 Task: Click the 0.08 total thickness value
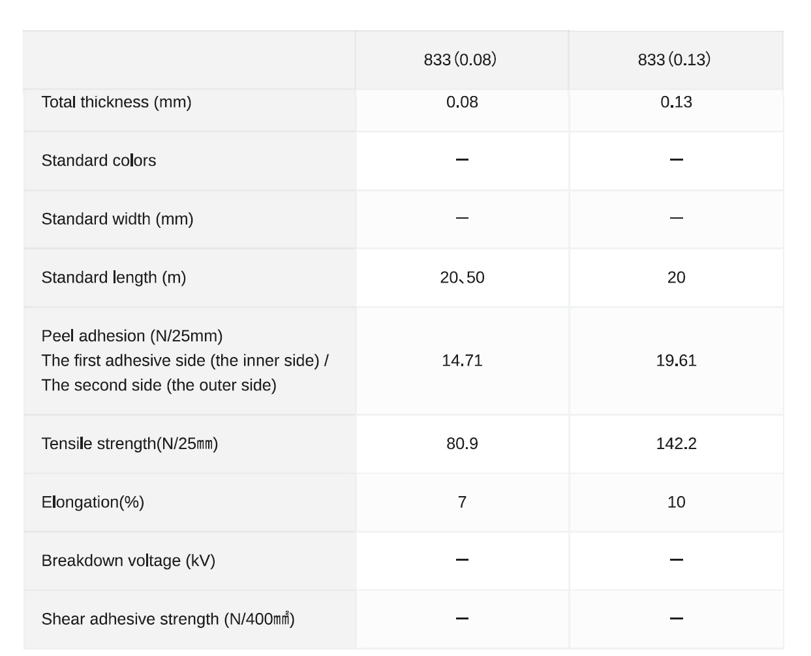tap(462, 102)
